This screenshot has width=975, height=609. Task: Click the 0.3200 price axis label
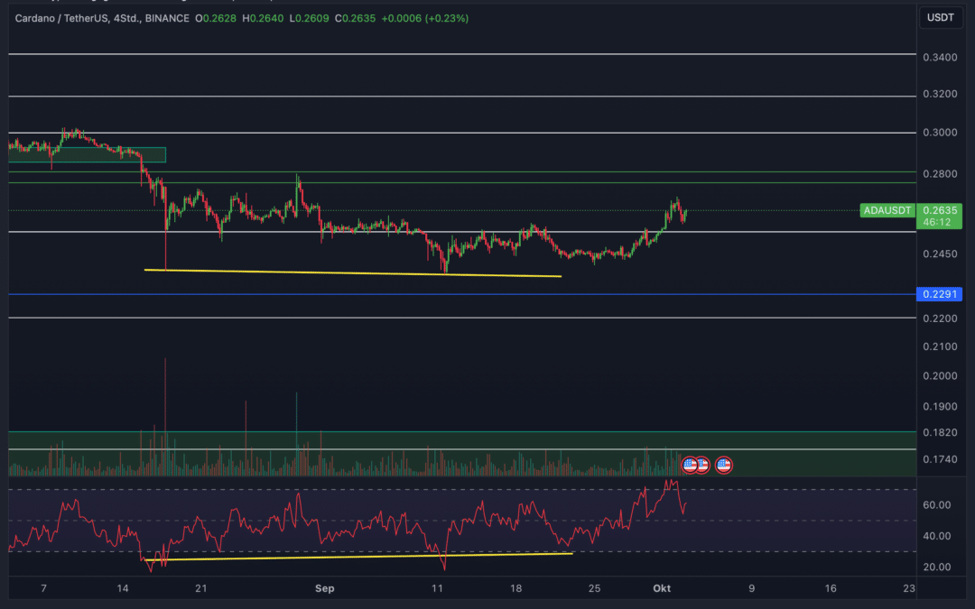[940, 94]
